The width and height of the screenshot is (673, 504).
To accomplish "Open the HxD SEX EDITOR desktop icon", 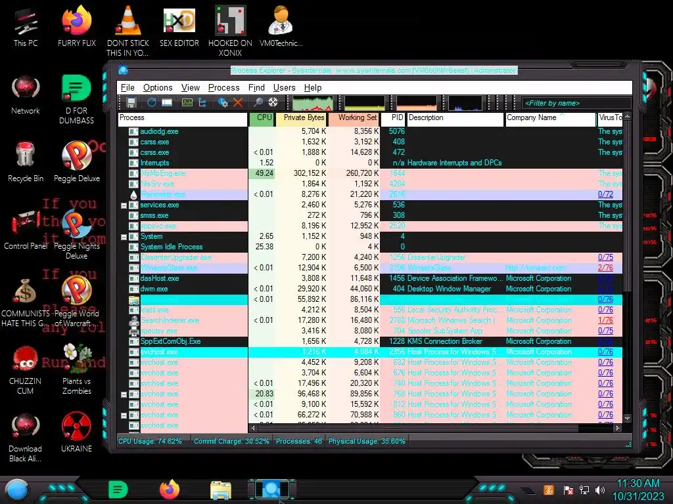I will coord(179,26).
